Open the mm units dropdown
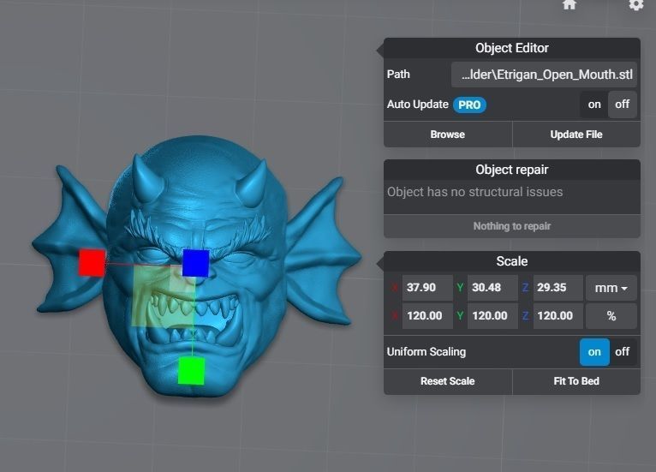 [611, 288]
